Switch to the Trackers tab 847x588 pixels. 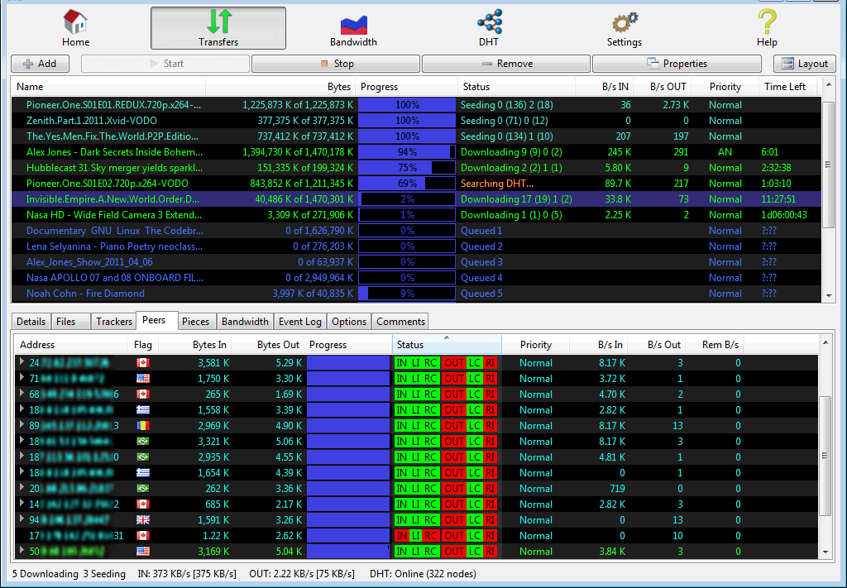click(x=114, y=321)
